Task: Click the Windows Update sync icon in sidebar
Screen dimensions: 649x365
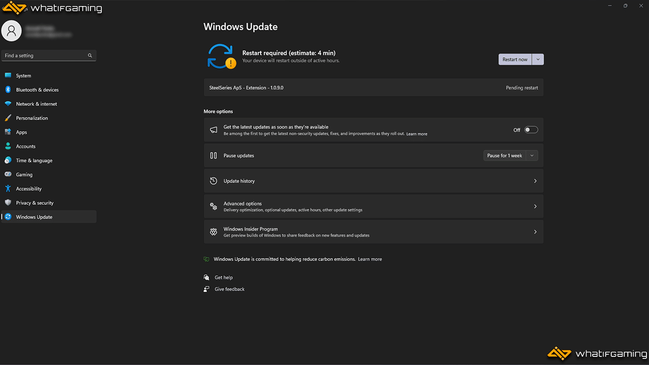Action: pos(8,217)
